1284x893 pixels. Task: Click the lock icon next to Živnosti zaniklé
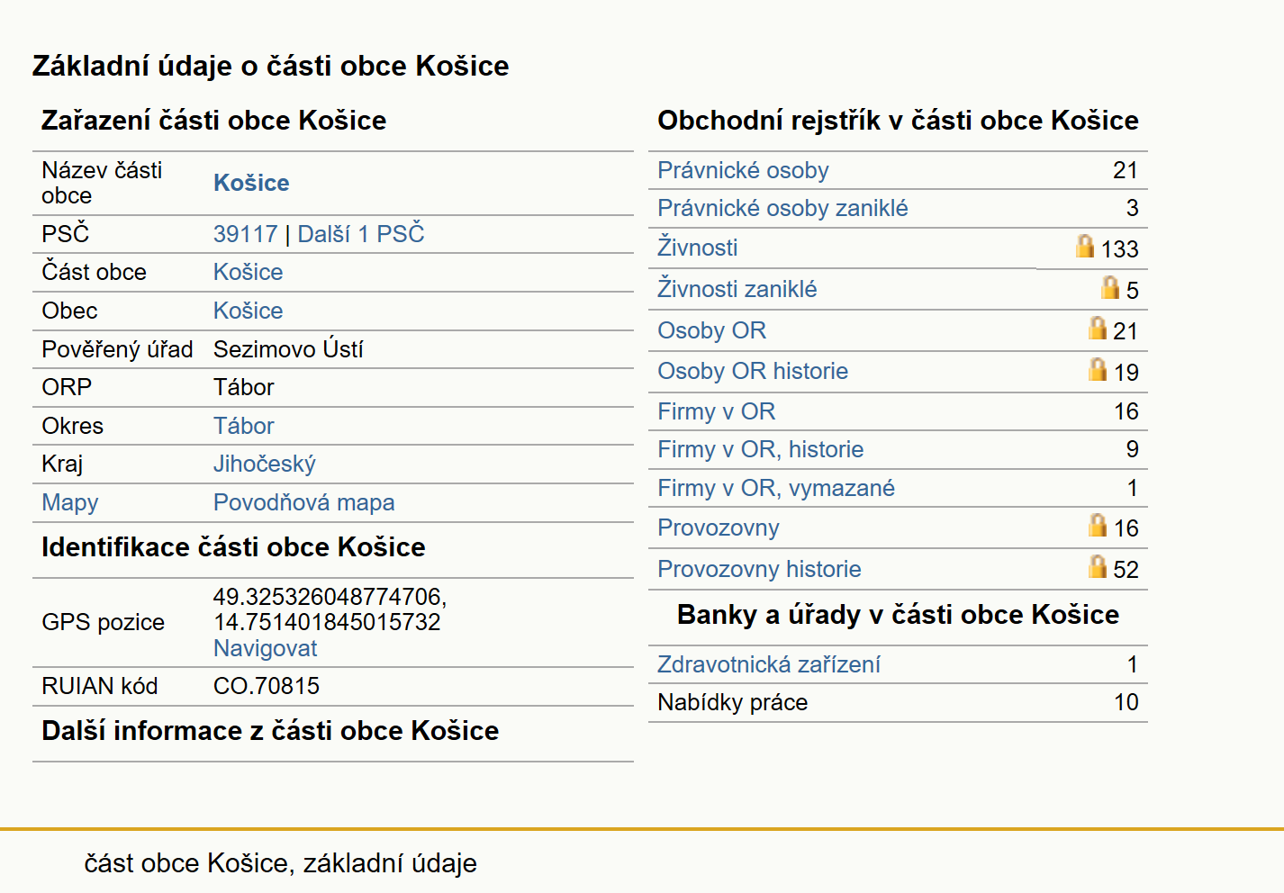point(1110,287)
